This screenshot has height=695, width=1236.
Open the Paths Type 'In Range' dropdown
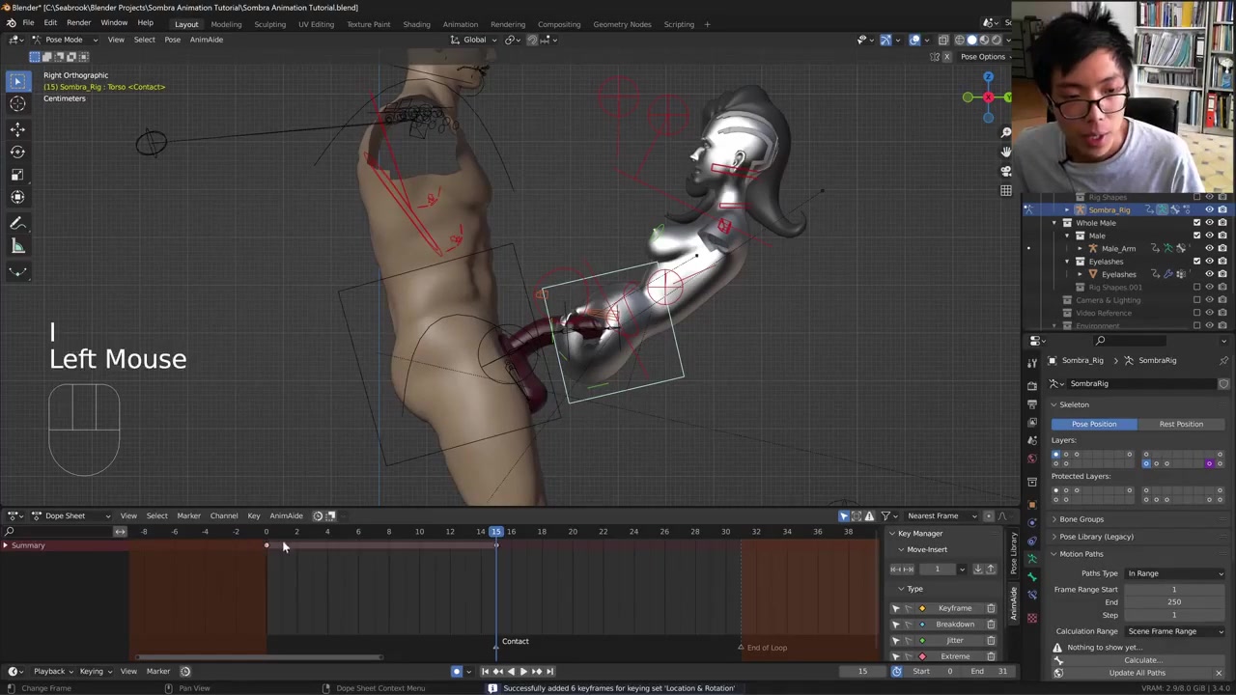1174,573
